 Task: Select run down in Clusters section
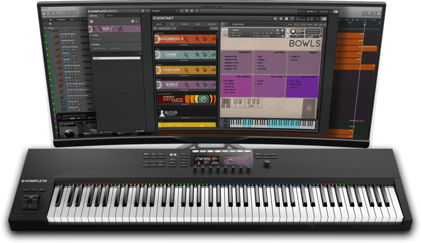[261, 69]
